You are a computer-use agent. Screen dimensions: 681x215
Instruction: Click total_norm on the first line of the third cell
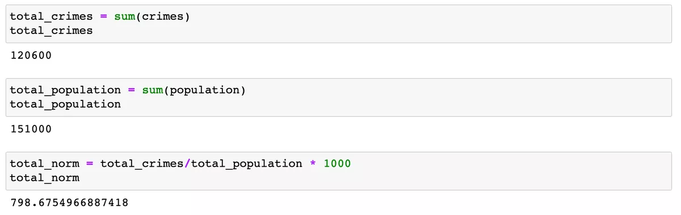[45, 164]
